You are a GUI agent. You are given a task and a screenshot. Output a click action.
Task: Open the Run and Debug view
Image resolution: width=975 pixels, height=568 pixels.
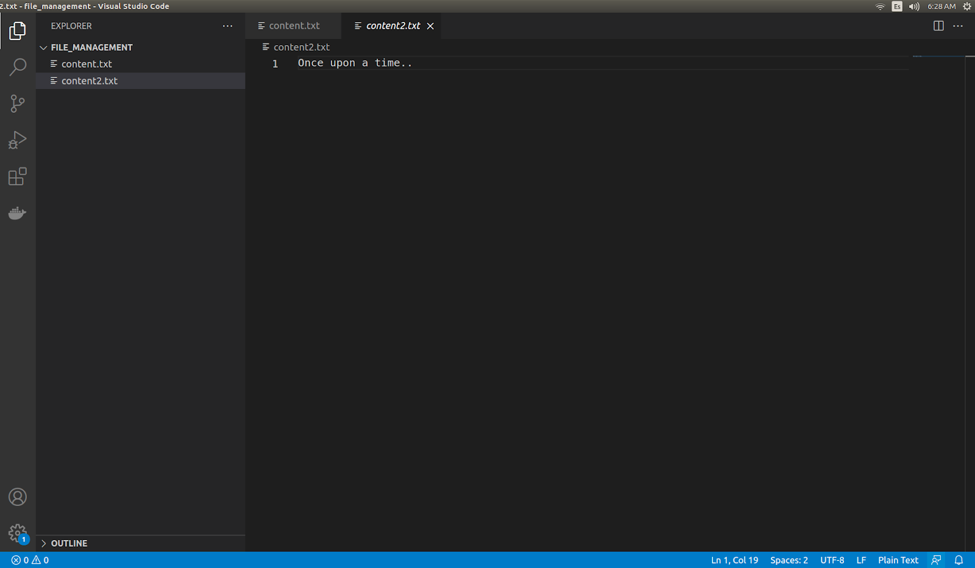click(18, 140)
